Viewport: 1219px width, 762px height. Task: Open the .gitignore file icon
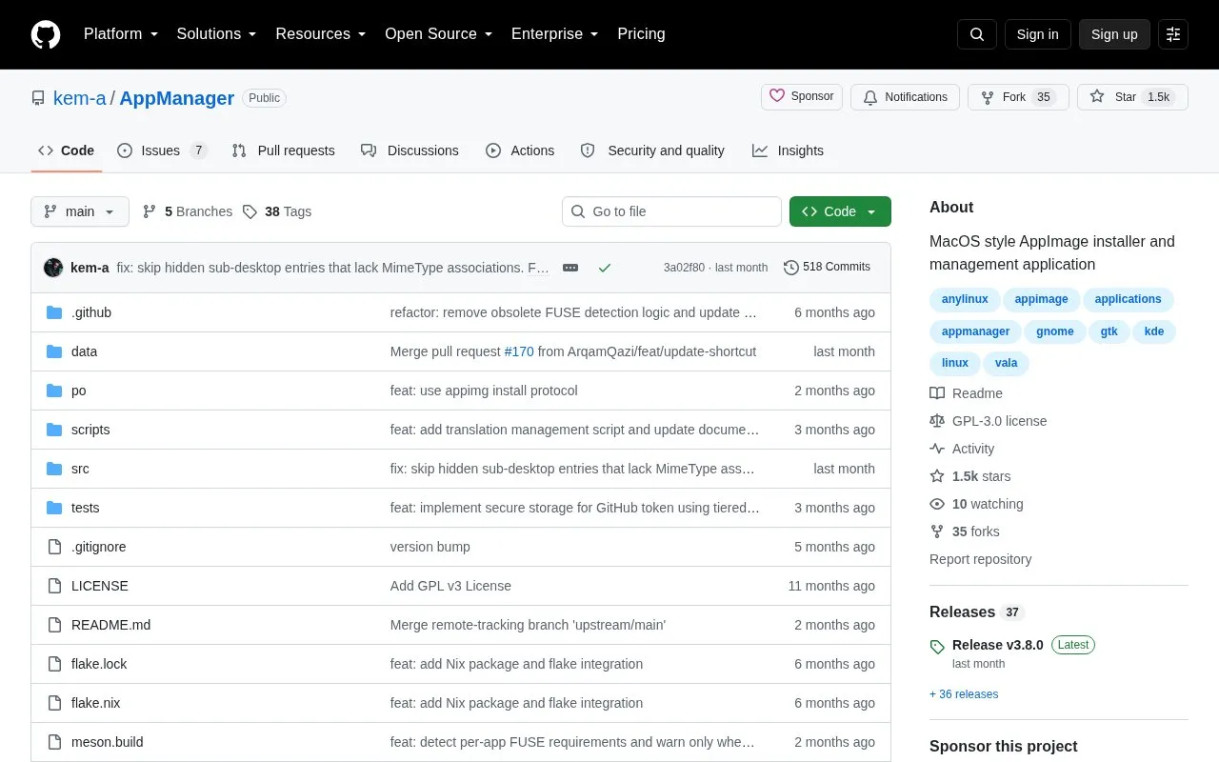click(54, 547)
